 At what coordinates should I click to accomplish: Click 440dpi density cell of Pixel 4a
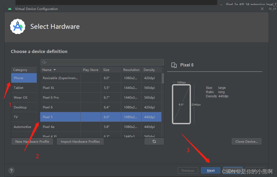point(151,127)
